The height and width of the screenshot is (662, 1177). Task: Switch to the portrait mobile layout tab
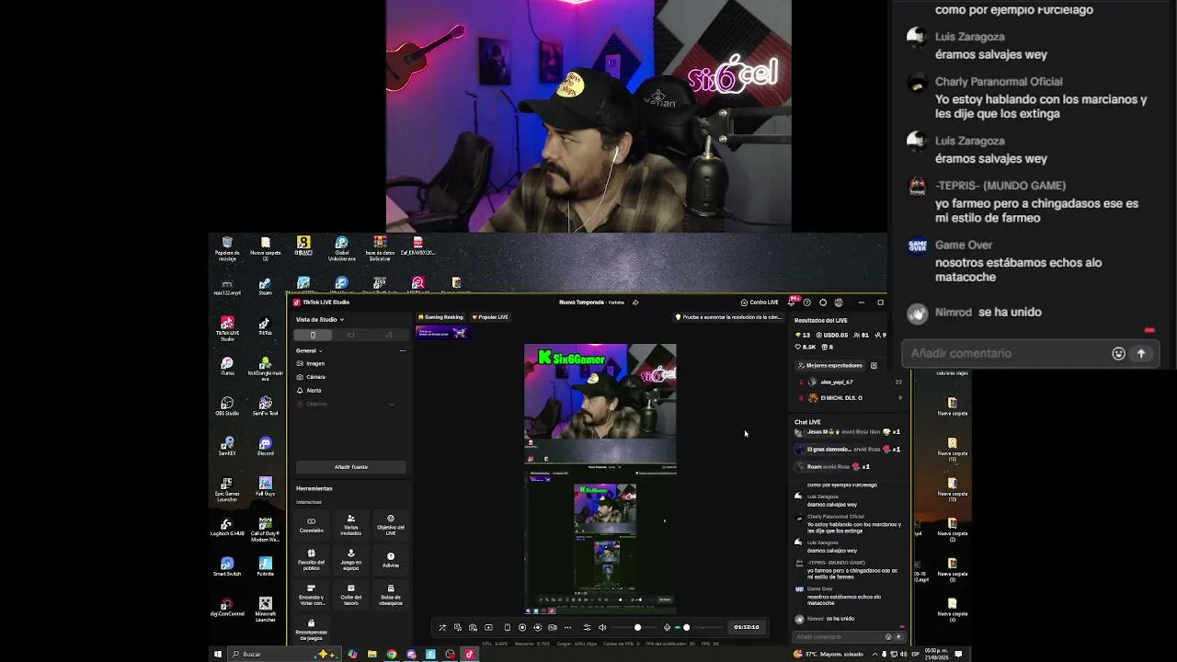click(x=313, y=335)
